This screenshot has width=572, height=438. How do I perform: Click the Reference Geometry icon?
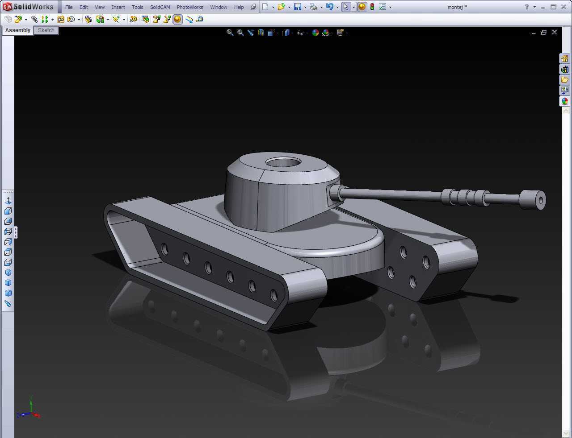click(116, 19)
